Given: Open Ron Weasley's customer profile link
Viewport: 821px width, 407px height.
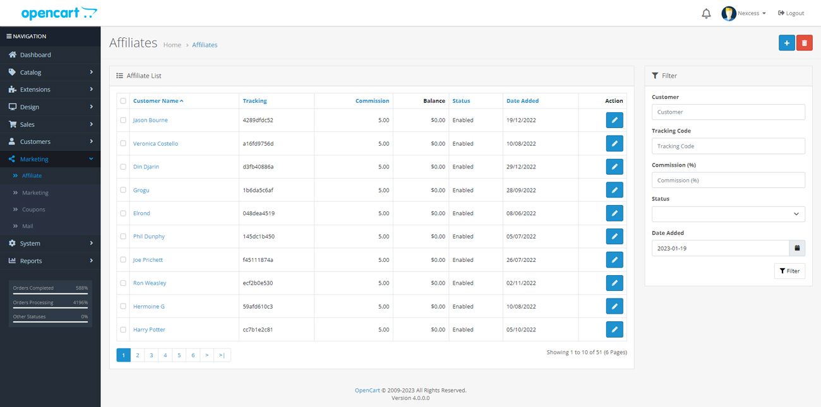Looking at the screenshot, I should pyautogui.click(x=149, y=283).
